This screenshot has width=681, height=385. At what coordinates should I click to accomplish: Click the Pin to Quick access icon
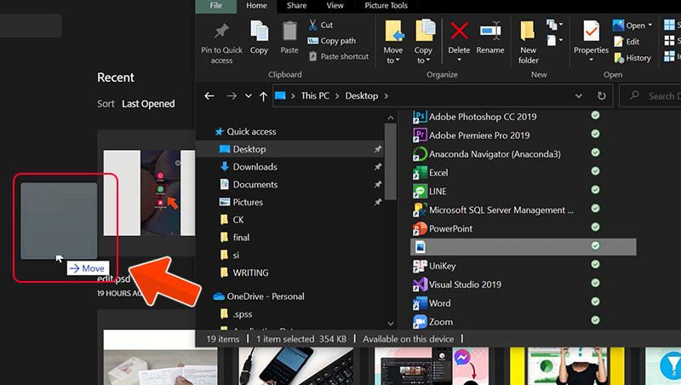(221, 32)
